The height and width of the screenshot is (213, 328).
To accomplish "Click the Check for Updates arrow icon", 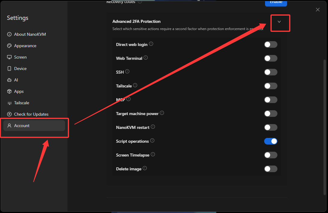I will point(9,114).
